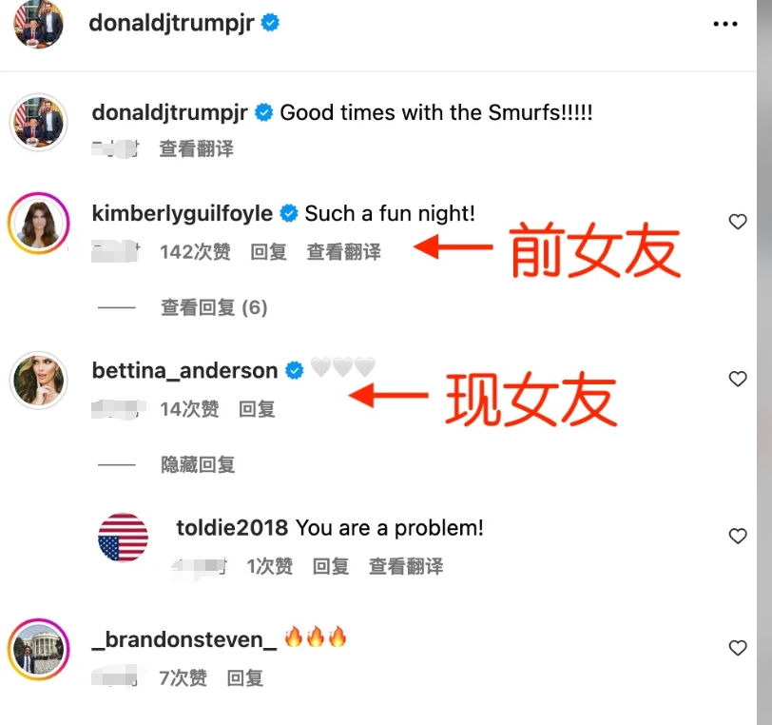772x725 pixels.
Task: Like _brandonsteven_'s comment with heart icon
Action: (x=738, y=648)
